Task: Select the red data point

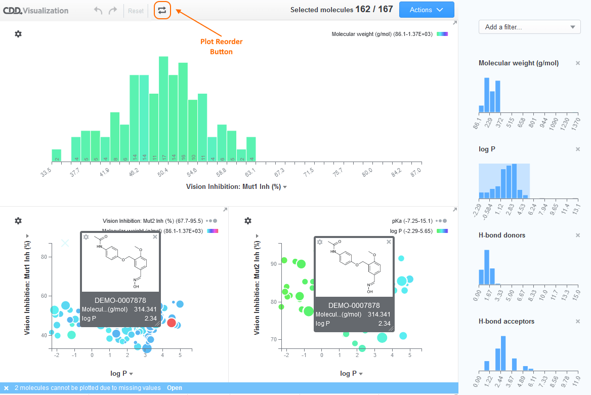Action: (172, 322)
